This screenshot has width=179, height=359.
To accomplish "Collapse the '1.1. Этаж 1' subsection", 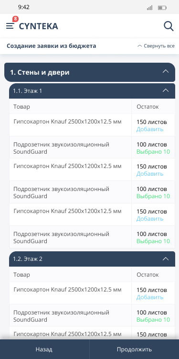I will click(166, 90).
